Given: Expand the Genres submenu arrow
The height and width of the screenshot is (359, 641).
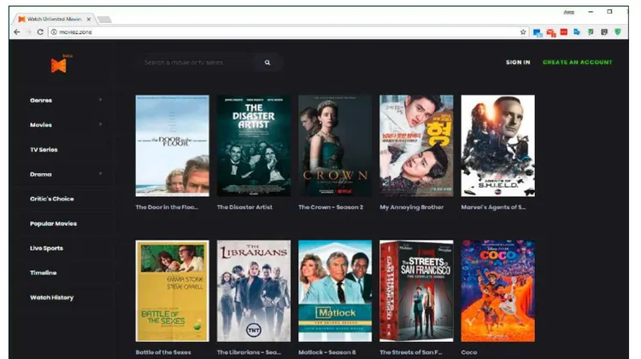Looking at the screenshot, I should pos(100,100).
